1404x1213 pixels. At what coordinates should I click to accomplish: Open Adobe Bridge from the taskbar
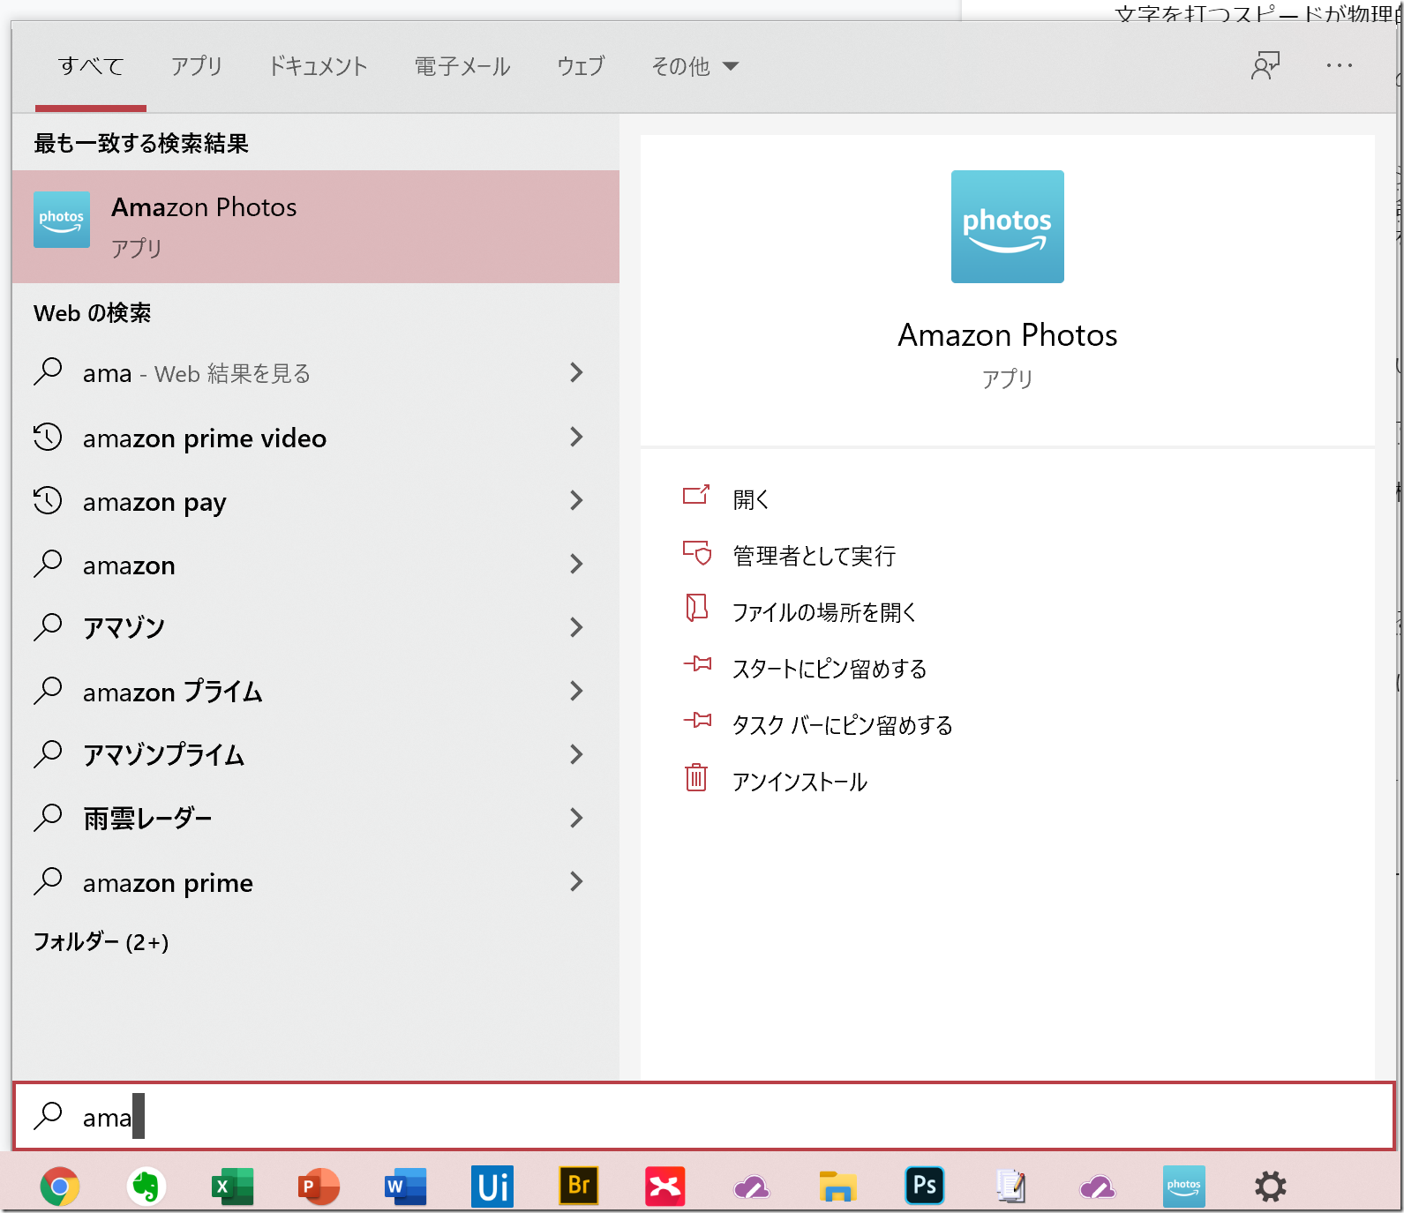click(579, 1187)
